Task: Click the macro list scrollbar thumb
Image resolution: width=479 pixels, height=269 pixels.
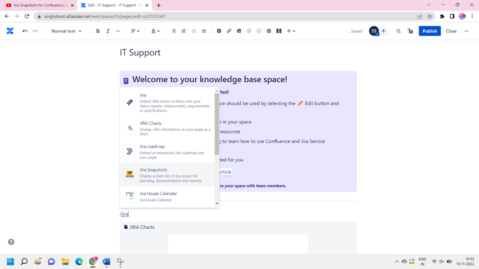Action: pos(217,123)
